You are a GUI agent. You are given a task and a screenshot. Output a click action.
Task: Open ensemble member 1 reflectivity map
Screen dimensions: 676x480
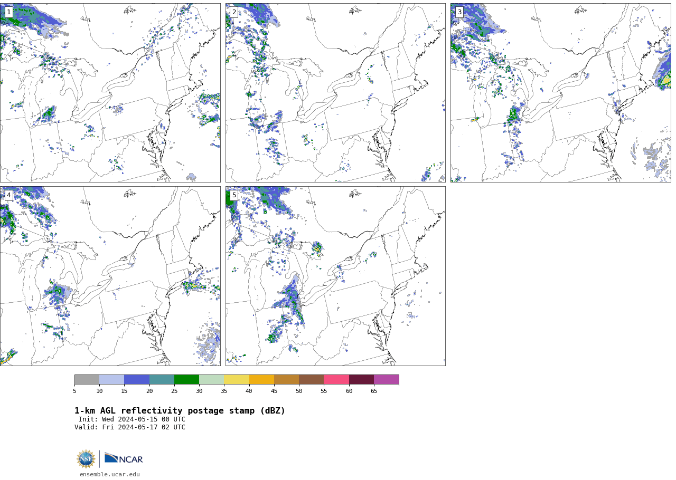[x=110, y=93]
